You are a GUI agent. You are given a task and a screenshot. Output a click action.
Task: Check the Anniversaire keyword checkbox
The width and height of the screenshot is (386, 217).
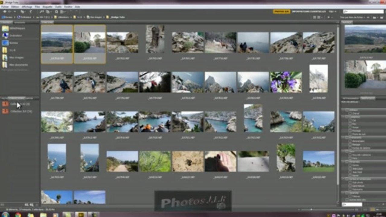tap(350, 141)
